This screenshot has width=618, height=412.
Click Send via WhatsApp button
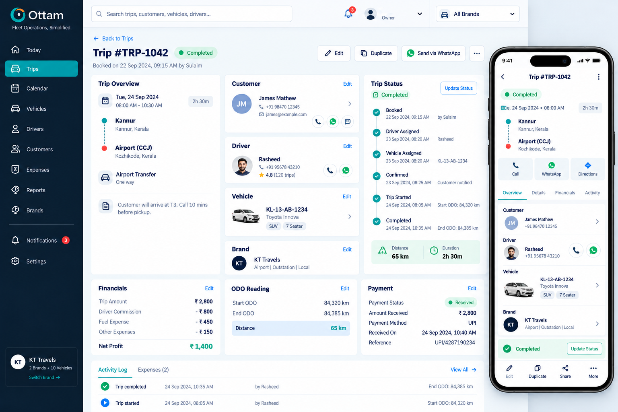tap(433, 53)
